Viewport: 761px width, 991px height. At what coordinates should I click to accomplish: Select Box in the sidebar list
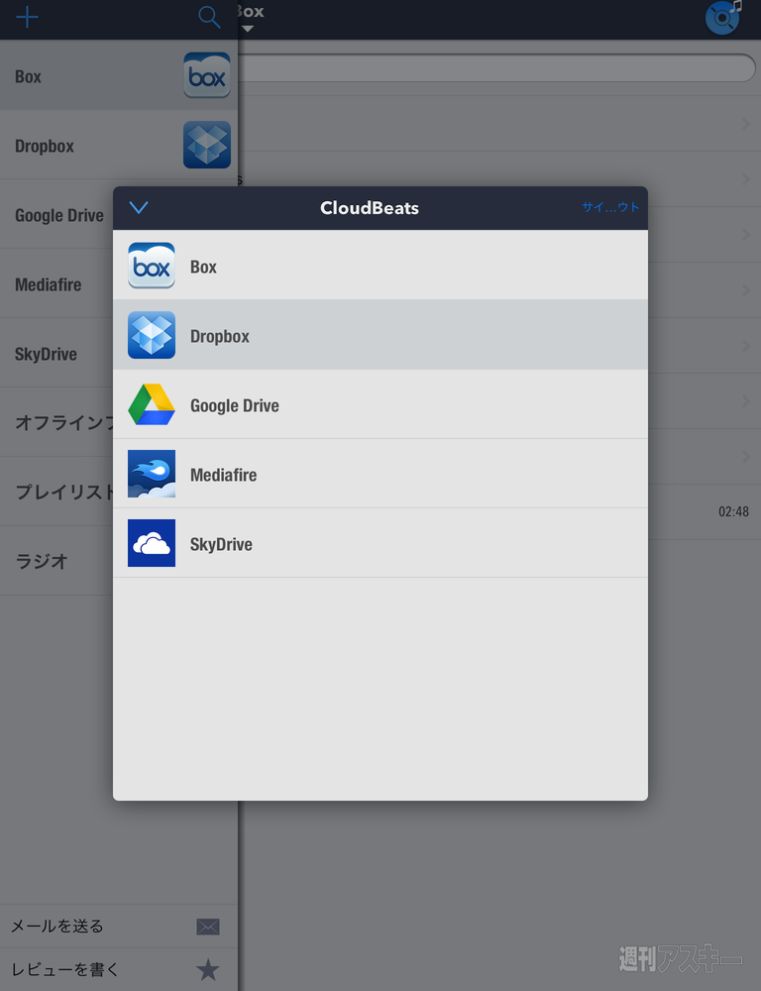(x=119, y=75)
